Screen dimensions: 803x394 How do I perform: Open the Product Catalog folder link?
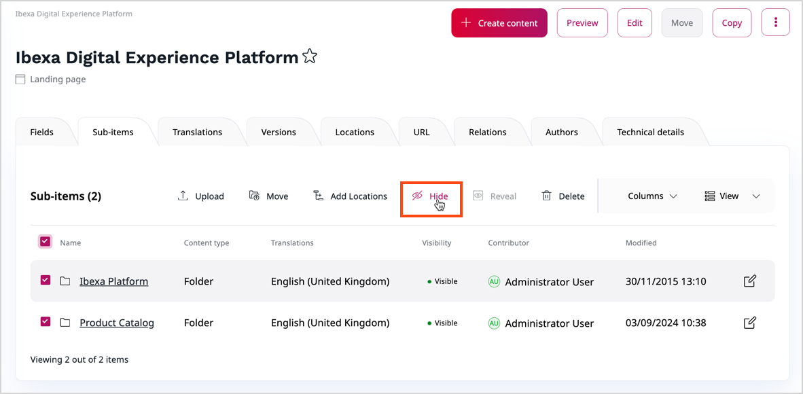pyautogui.click(x=117, y=323)
